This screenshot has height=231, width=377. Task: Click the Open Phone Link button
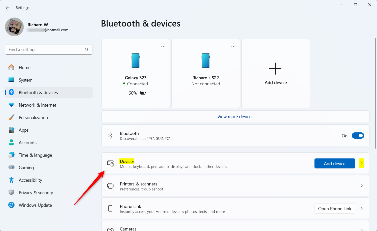click(x=334, y=208)
